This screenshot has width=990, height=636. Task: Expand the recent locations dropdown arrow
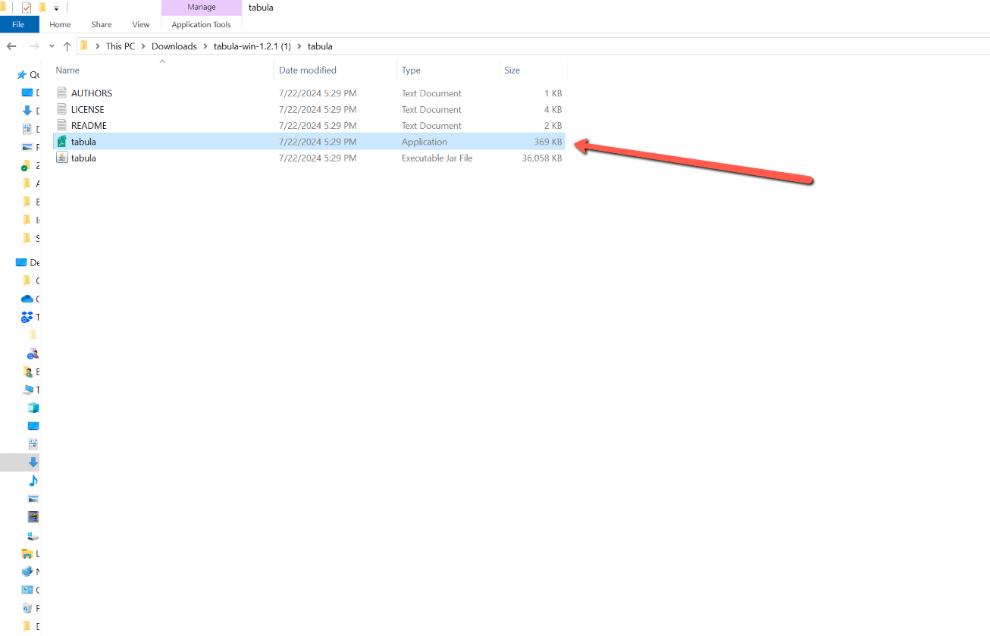coord(52,46)
